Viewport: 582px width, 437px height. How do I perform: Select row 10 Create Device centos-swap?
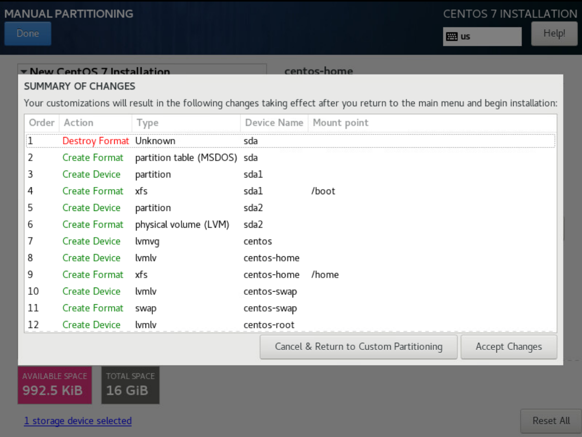tap(290, 291)
